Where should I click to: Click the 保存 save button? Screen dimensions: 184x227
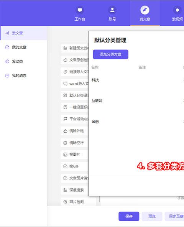129,216
